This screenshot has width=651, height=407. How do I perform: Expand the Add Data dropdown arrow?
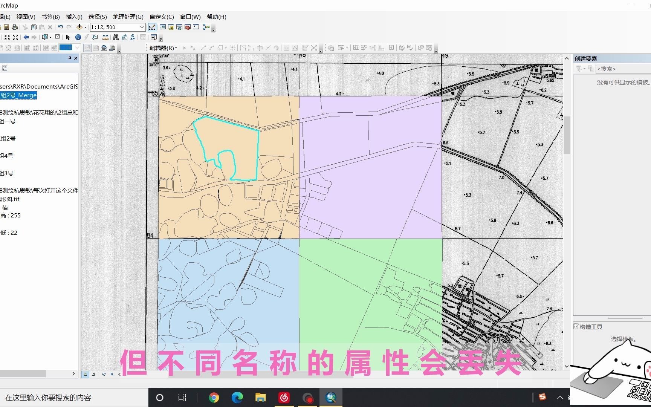[x=85, y=27]
